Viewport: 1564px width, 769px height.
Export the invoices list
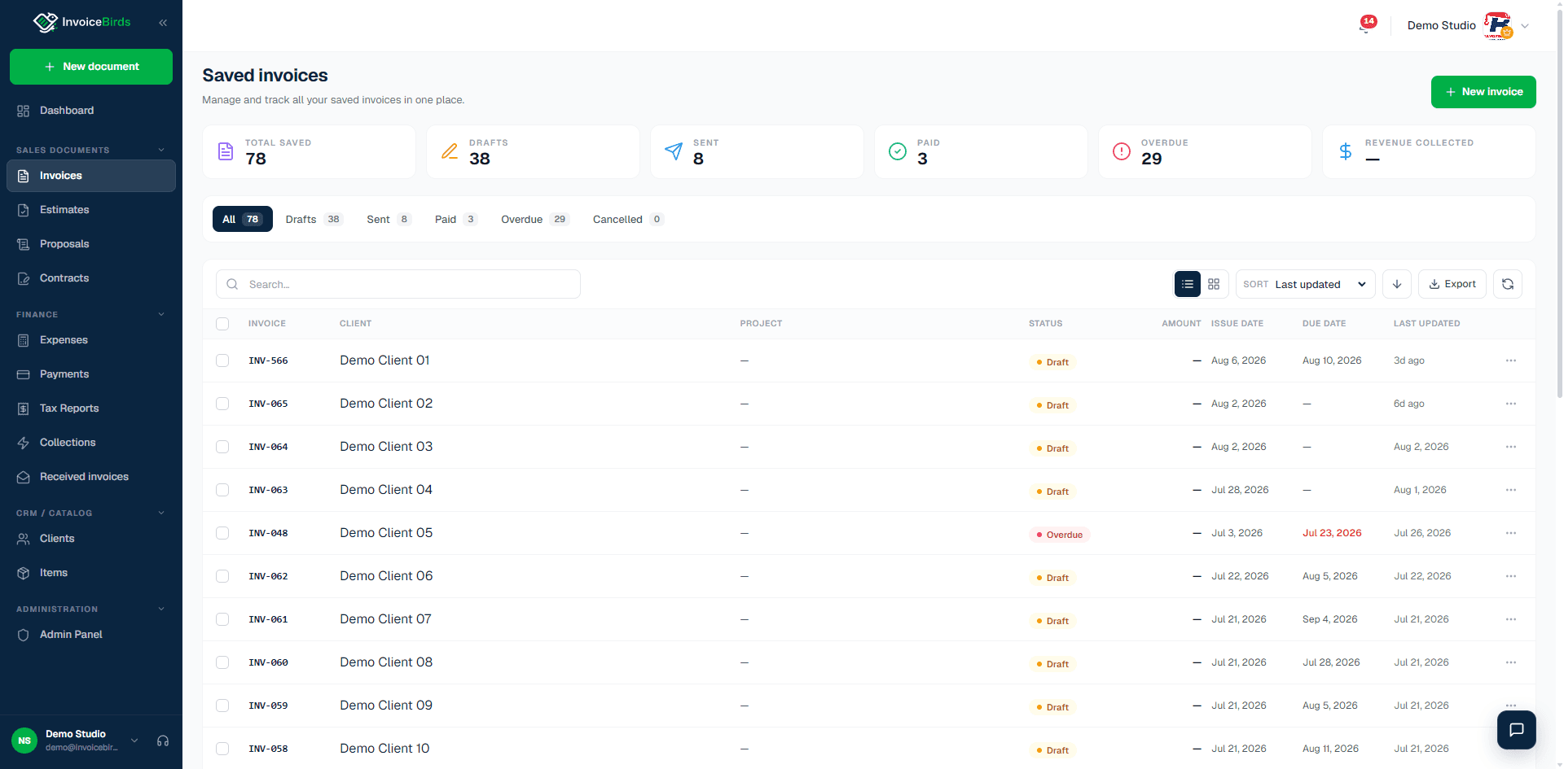pos(1452,284)
